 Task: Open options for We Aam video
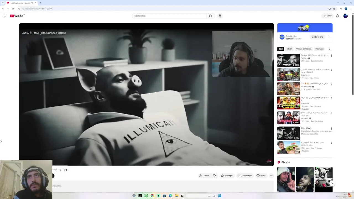pyautogui.click(x=331, y=56)
